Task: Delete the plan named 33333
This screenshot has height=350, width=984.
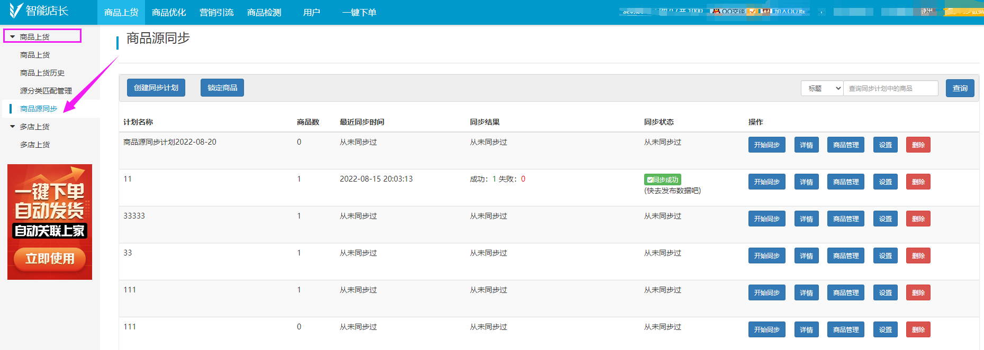Action: tap(918, 219)
